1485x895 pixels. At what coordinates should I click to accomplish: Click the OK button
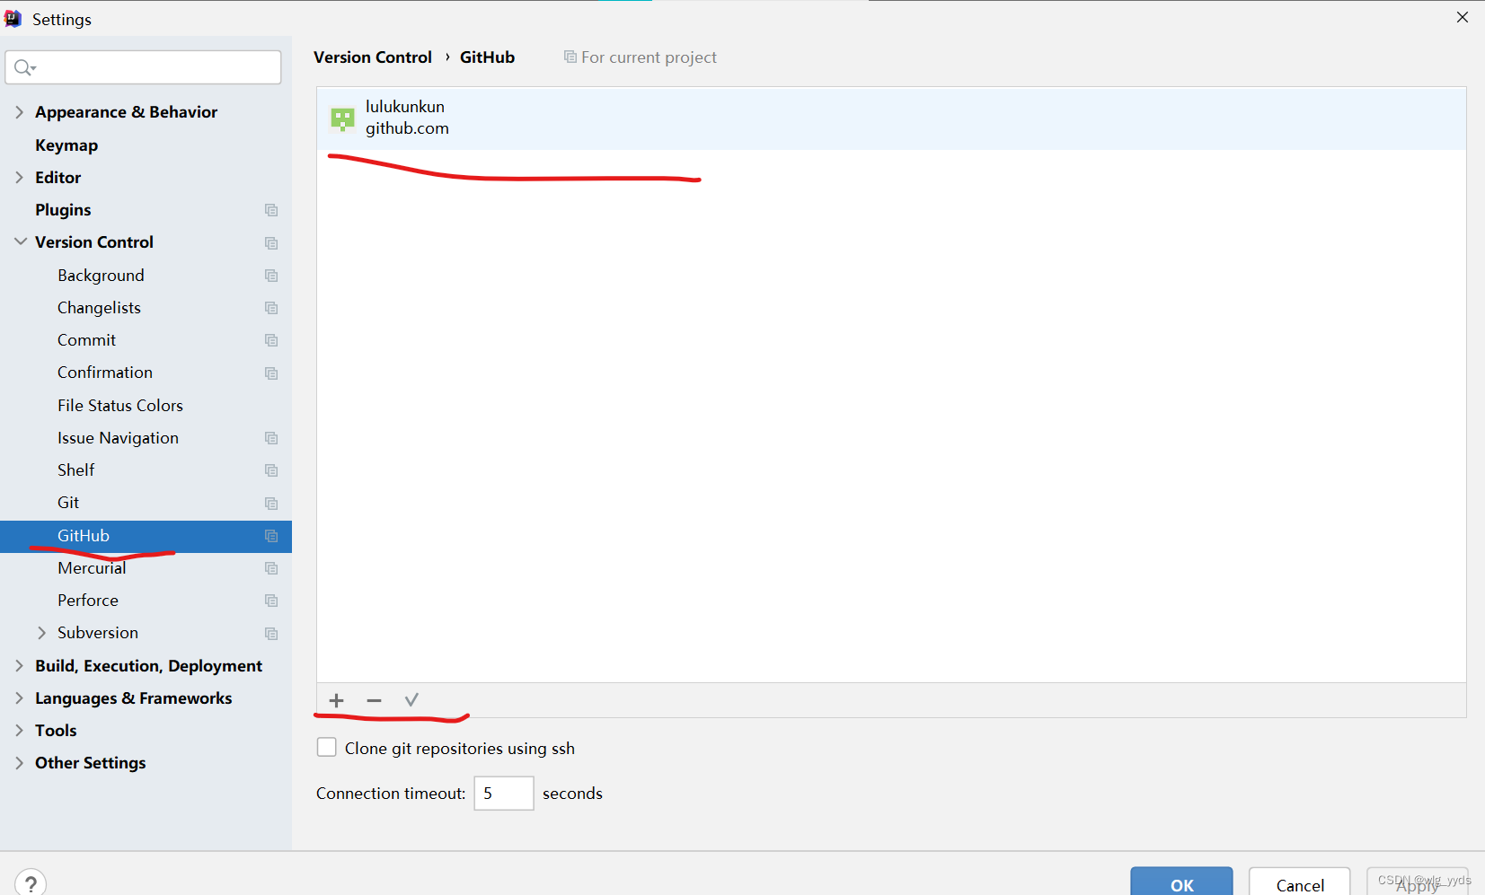1181,882
